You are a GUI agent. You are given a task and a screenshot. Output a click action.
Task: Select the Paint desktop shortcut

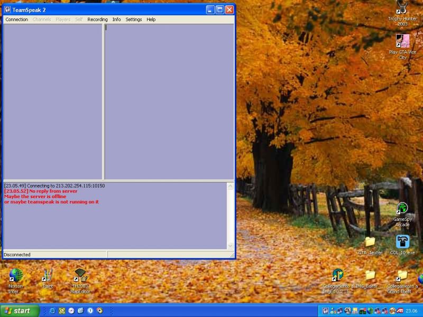click(48, 279)
